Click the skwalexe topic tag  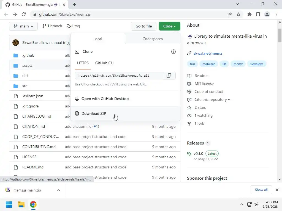pos(257,64)
